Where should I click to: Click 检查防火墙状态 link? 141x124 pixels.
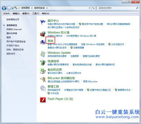pyautogui.click(x=55, y=36)
